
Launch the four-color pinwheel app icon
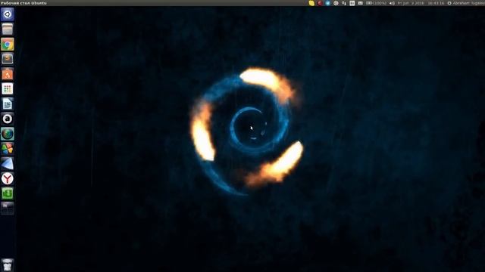(7, 149)
